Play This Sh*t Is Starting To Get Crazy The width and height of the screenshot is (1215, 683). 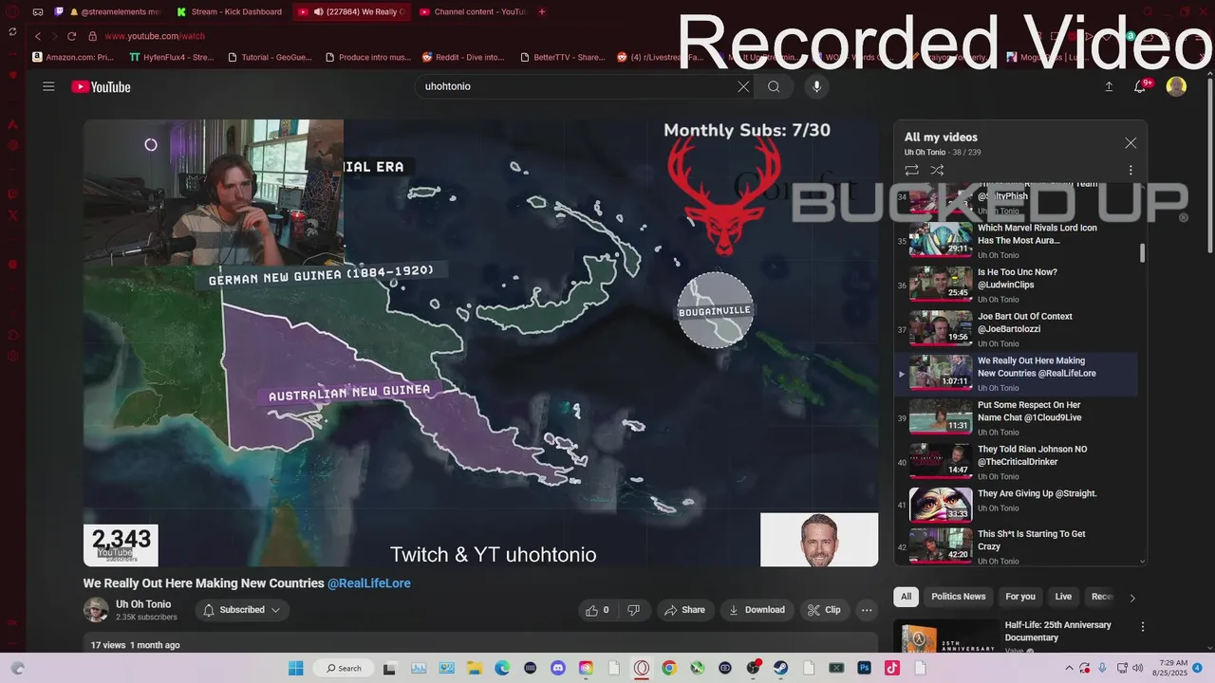pyautogui.click(x=1016, y=547)
